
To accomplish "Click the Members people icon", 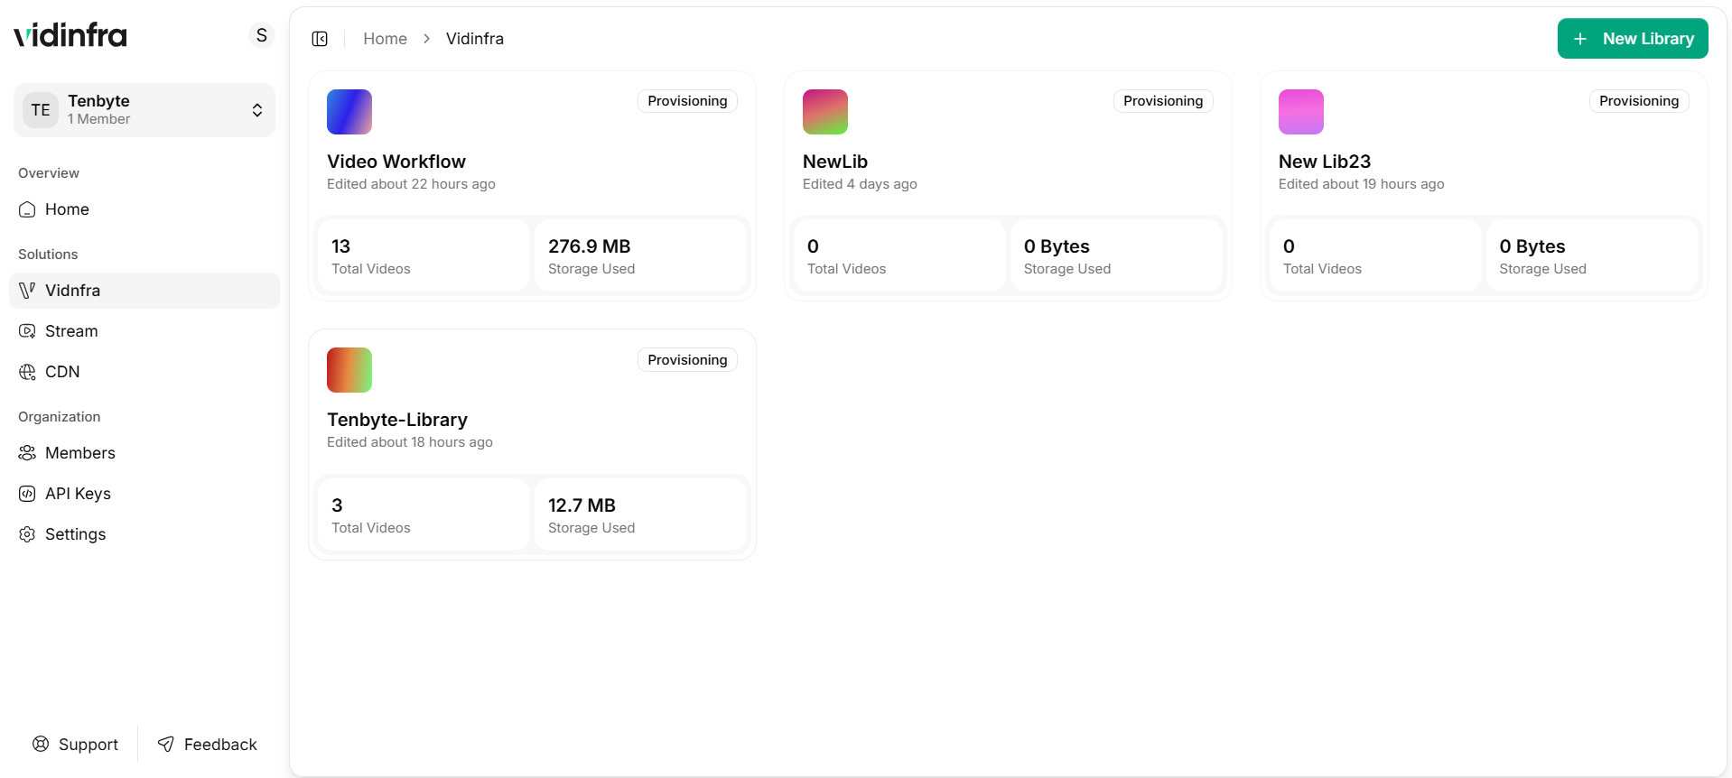I will [x=28, y=453].
